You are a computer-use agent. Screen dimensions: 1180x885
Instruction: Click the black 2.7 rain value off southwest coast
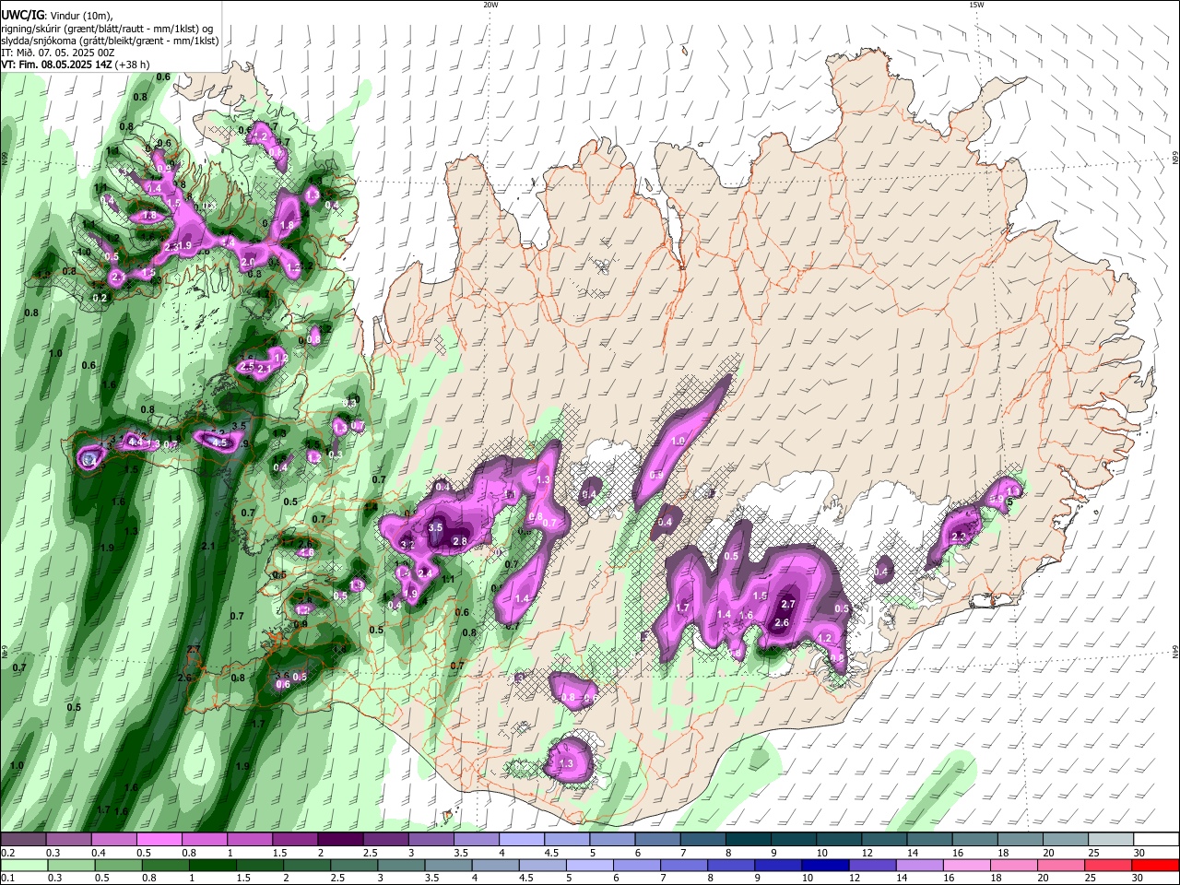[194, 650]
